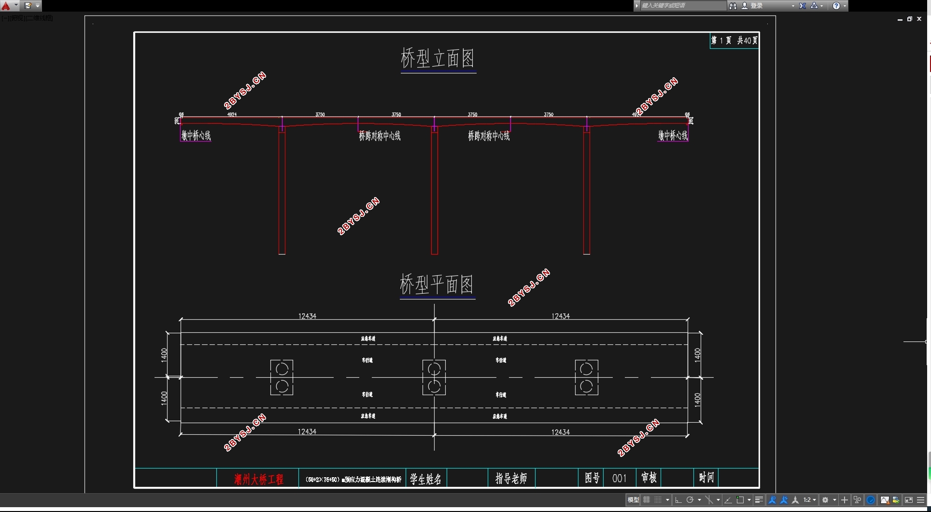
Task: Expand polar tracking angle dropdown
Action: (x=699, y=500)
